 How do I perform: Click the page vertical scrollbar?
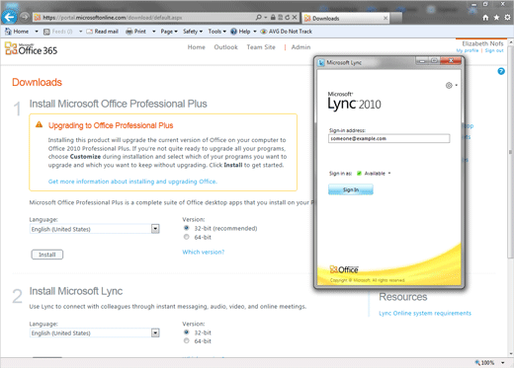510,151
